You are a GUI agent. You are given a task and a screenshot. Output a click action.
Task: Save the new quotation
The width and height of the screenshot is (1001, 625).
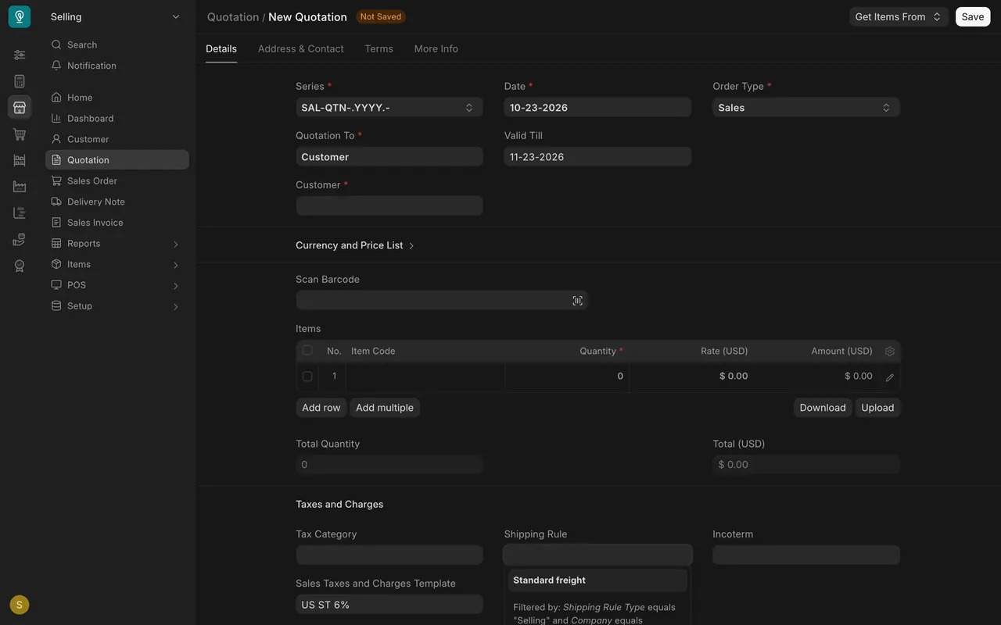tap(973, 17)
